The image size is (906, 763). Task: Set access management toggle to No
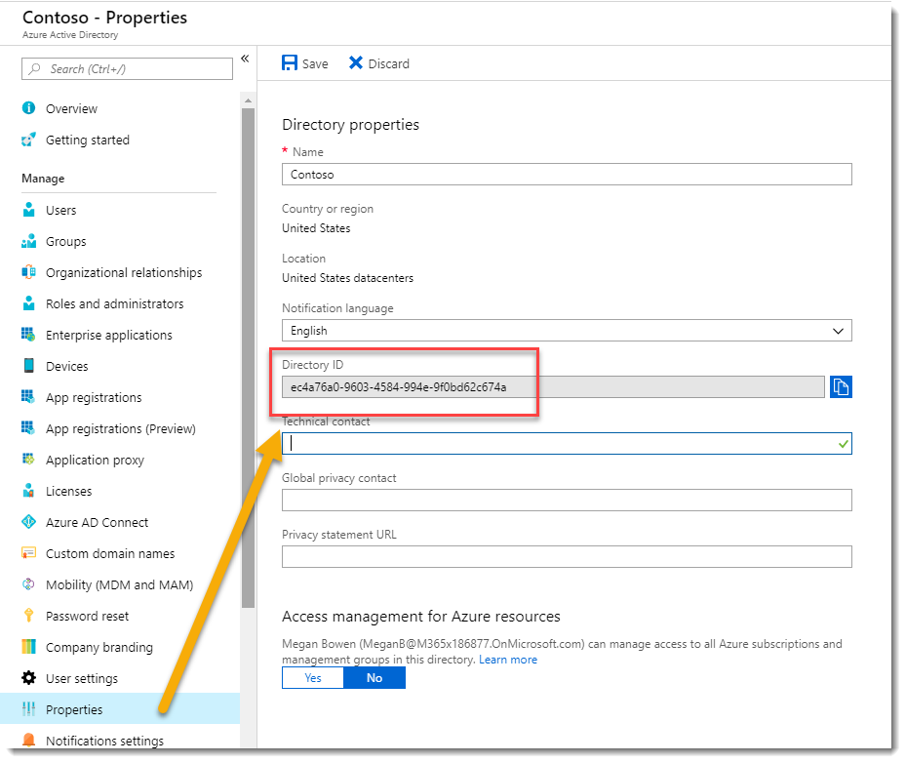[374, 678]
